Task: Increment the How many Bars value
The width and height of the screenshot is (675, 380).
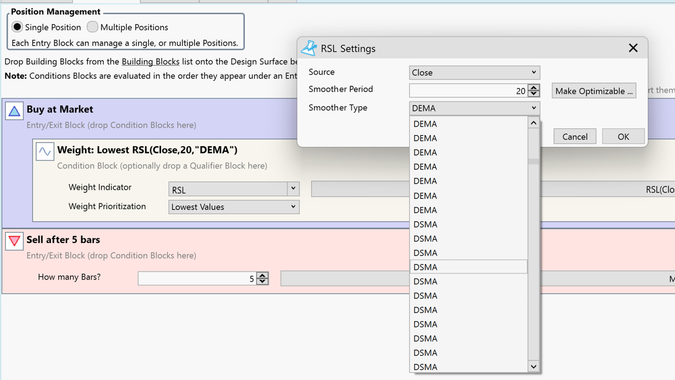Action: click(262, 275)
